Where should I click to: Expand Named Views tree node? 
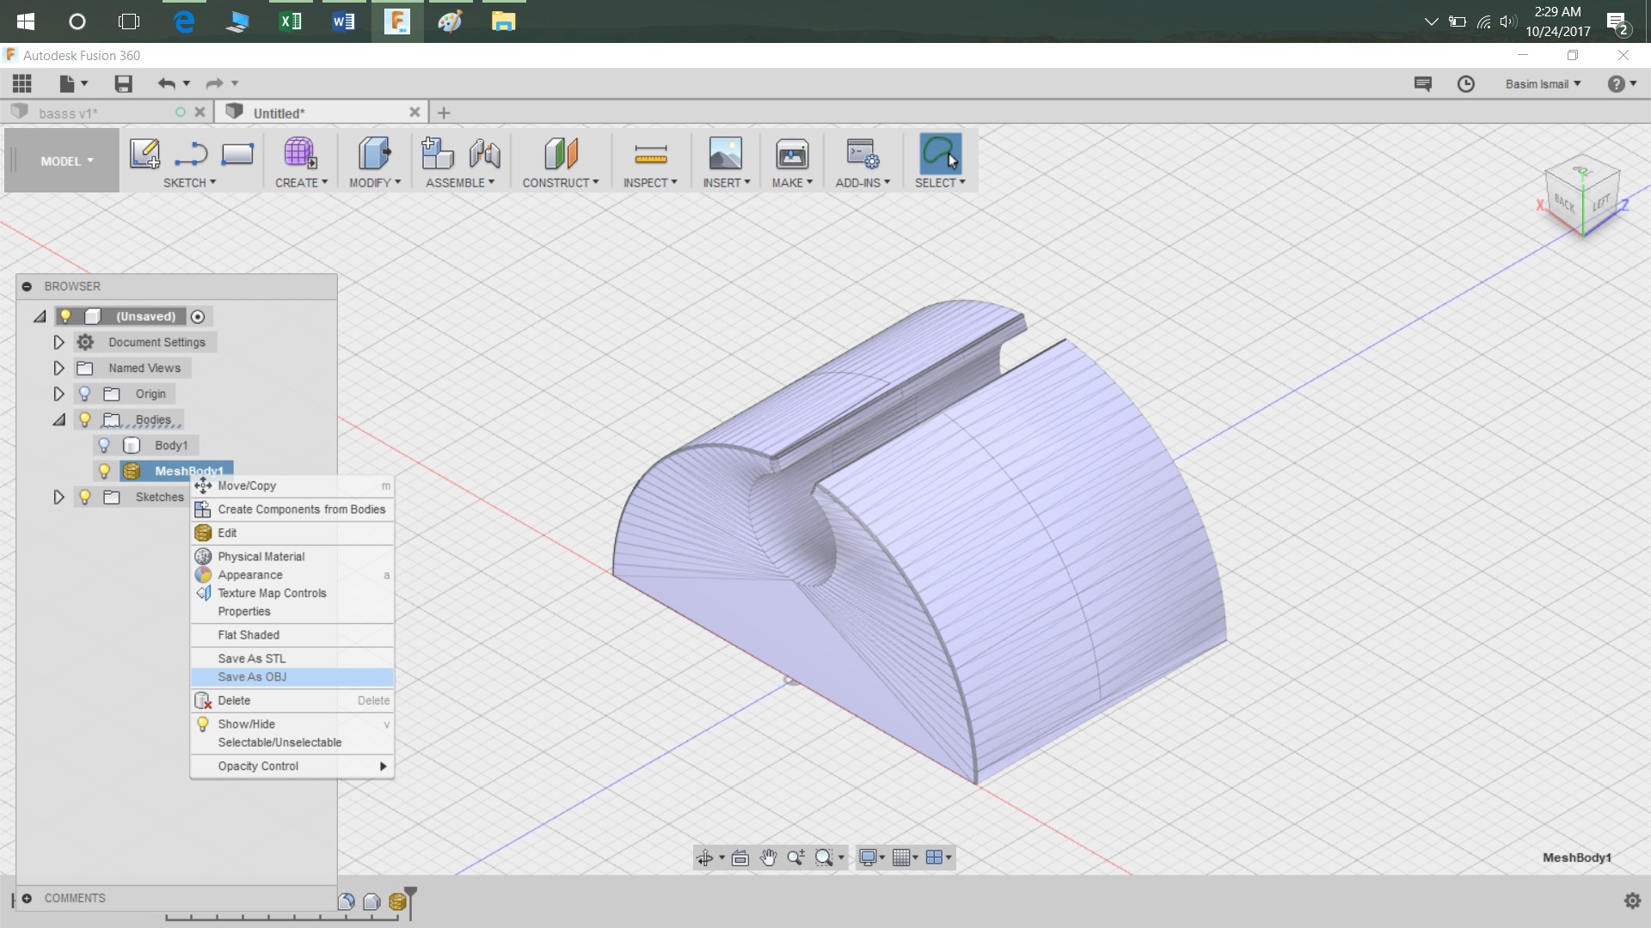[x=58, y=368]
